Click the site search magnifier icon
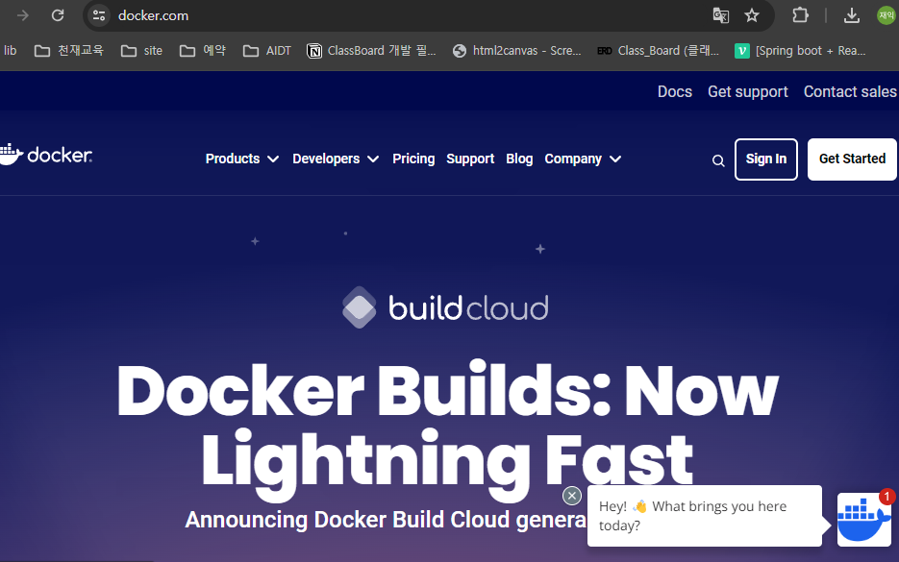This screenshot has height=562, width=899. 718,160
